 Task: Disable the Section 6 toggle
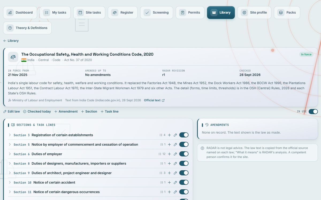pyautogui.click(x=184, y=154)
